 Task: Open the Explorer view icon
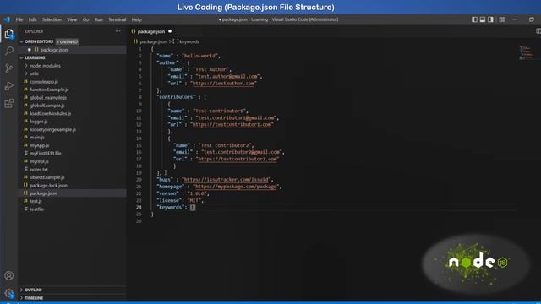(x=9, y=34)
